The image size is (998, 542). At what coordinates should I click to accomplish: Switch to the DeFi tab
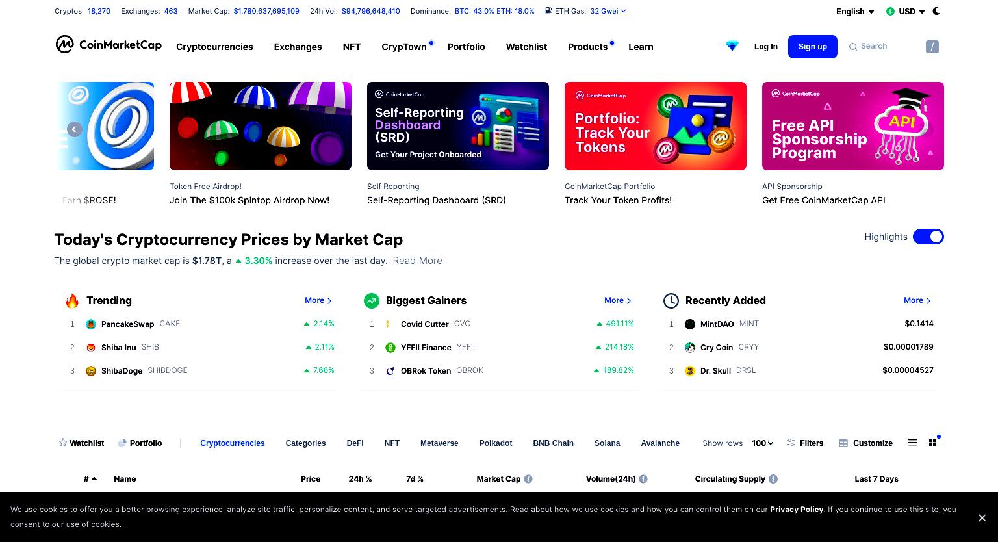tap(355, 443)
